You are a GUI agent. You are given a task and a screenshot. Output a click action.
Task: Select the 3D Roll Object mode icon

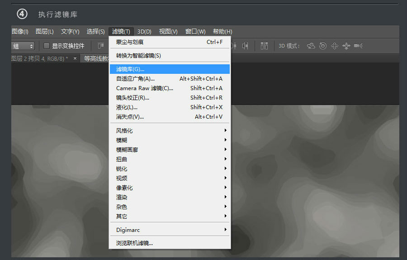[x=323, y=46]
